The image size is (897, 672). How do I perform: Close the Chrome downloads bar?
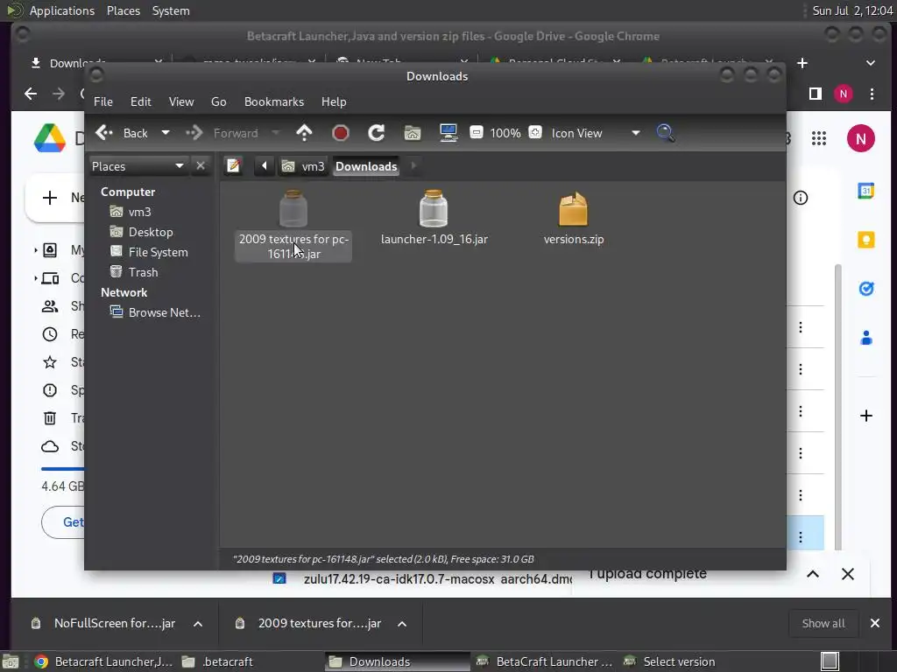875,623
